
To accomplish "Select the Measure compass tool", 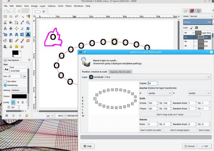I will (x=5, y=28).
